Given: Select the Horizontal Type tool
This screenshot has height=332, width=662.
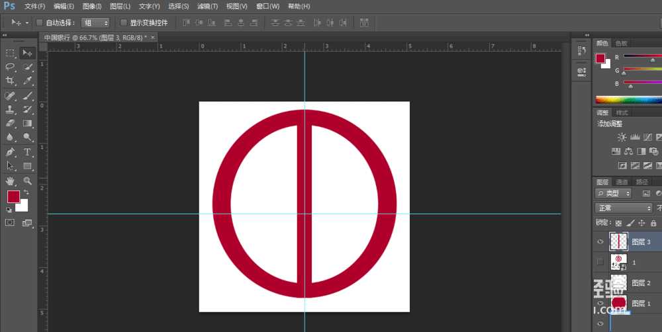Looking at the screenshot, I should (x=28, y=152).
